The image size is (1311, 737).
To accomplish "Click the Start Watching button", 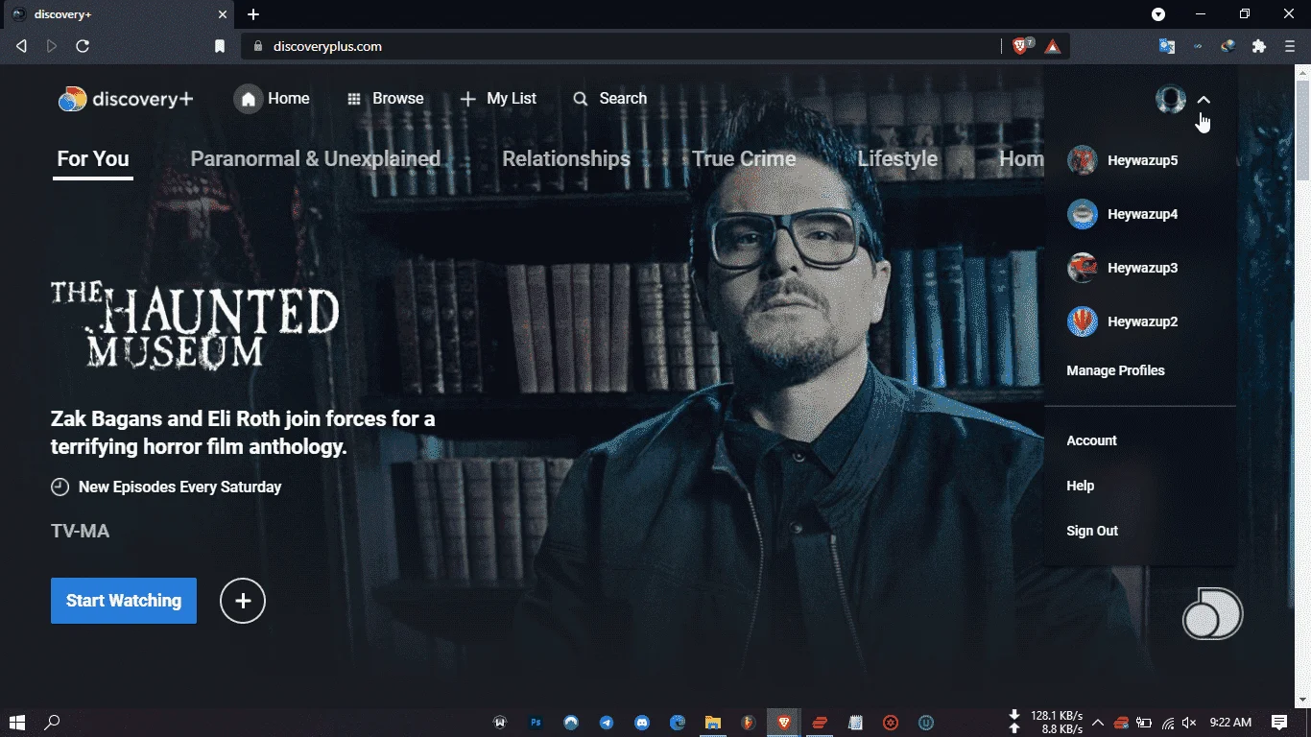I will click(124, 601).
